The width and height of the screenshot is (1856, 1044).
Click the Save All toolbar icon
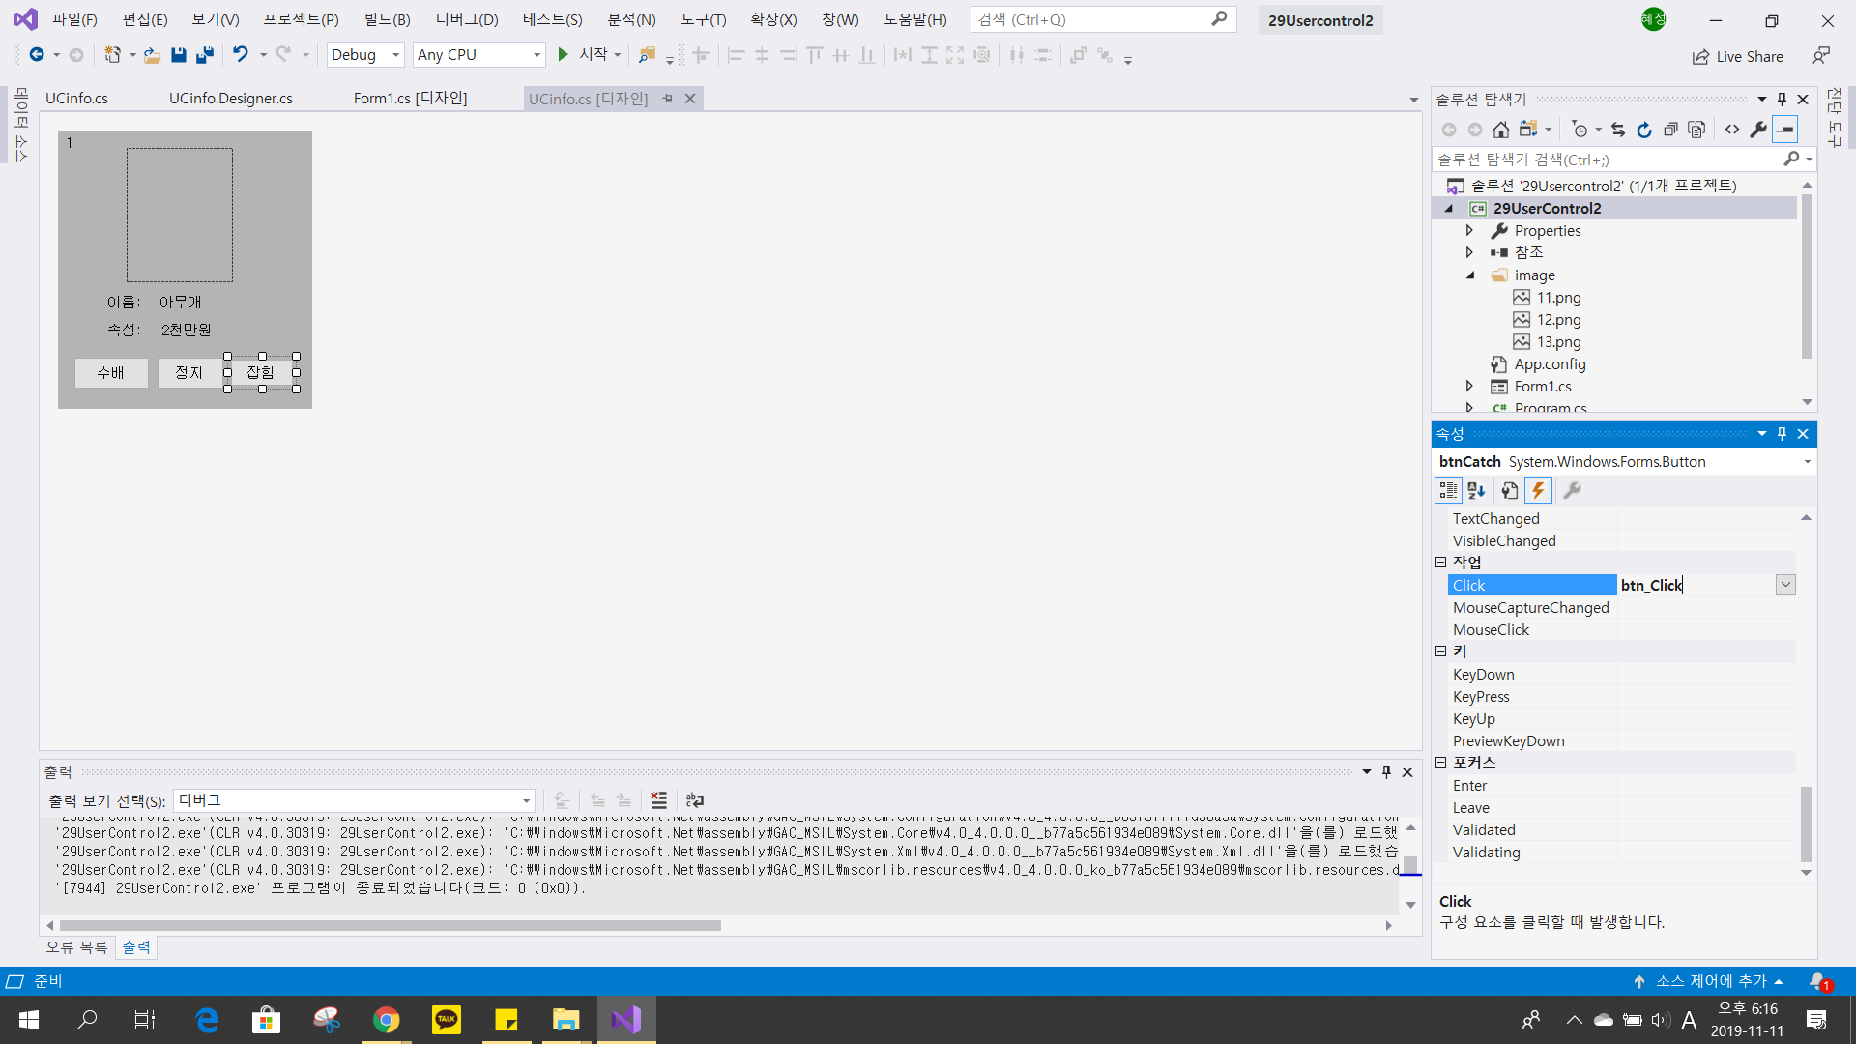click(204, 55)
